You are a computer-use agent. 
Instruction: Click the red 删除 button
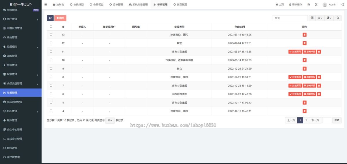click(x=60, y=18)
